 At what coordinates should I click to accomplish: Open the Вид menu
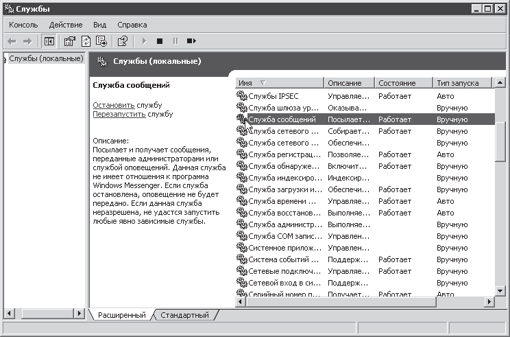coord(99,25)
